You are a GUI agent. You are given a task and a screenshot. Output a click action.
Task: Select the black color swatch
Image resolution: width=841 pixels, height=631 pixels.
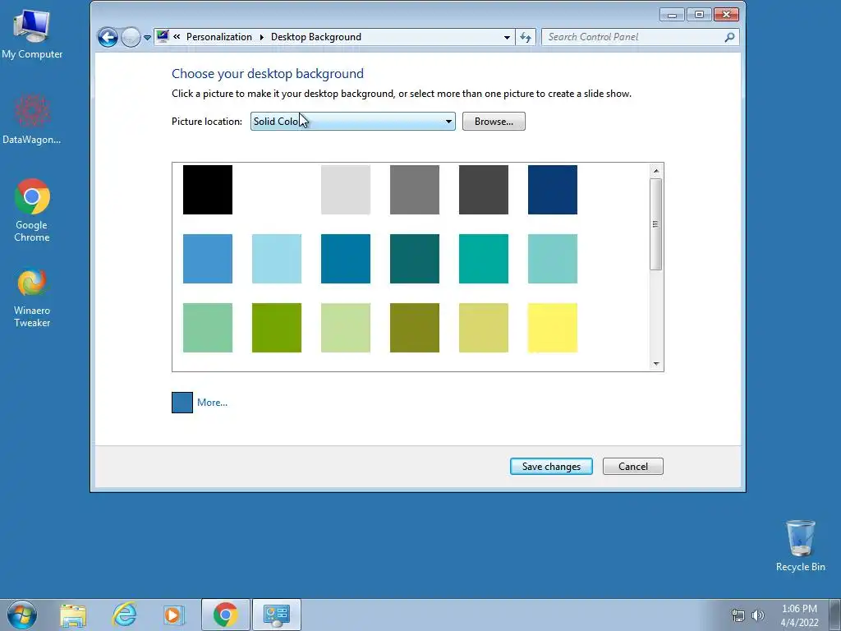click(208, 190)
